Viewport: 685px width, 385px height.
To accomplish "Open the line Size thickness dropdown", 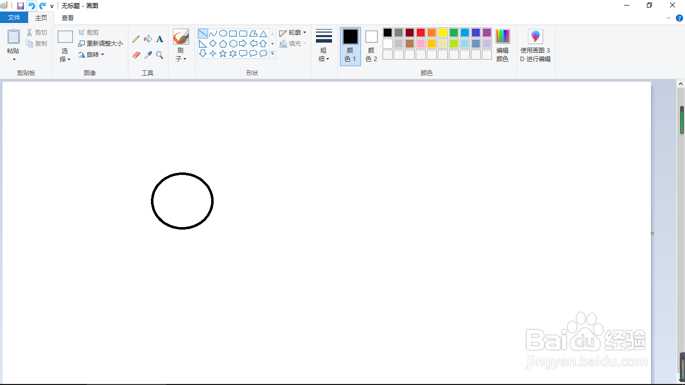I will coord(324,46).
